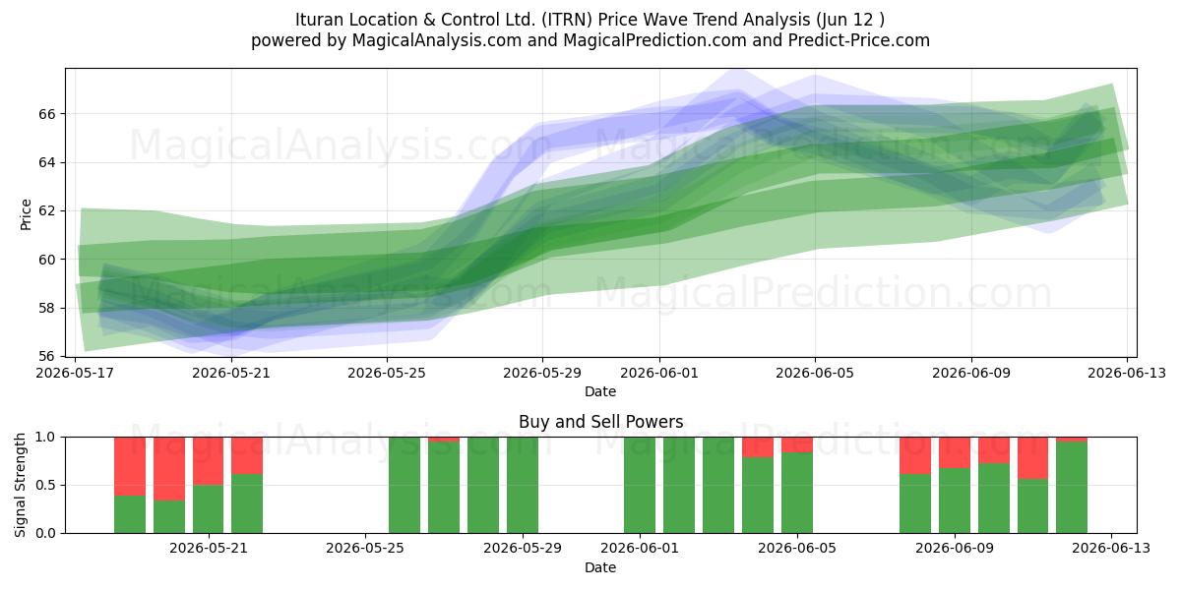
Task: Click the last green bar on the right
Action: [x=1072, y=487]
